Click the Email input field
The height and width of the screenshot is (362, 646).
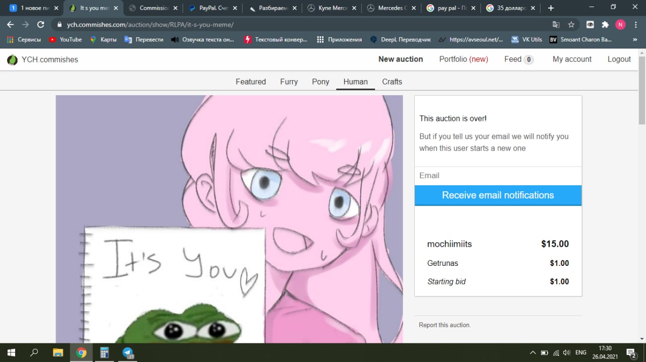[x=498, y=176]
